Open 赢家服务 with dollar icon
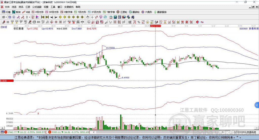Screen dimensions: 259x140 [x=160, y=12]
